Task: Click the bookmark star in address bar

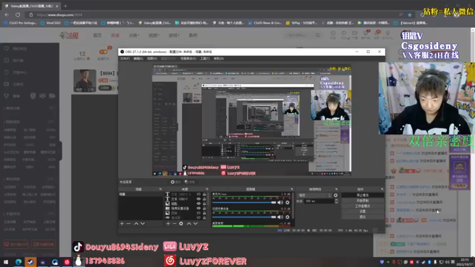Action: click(x=410, y=14)
